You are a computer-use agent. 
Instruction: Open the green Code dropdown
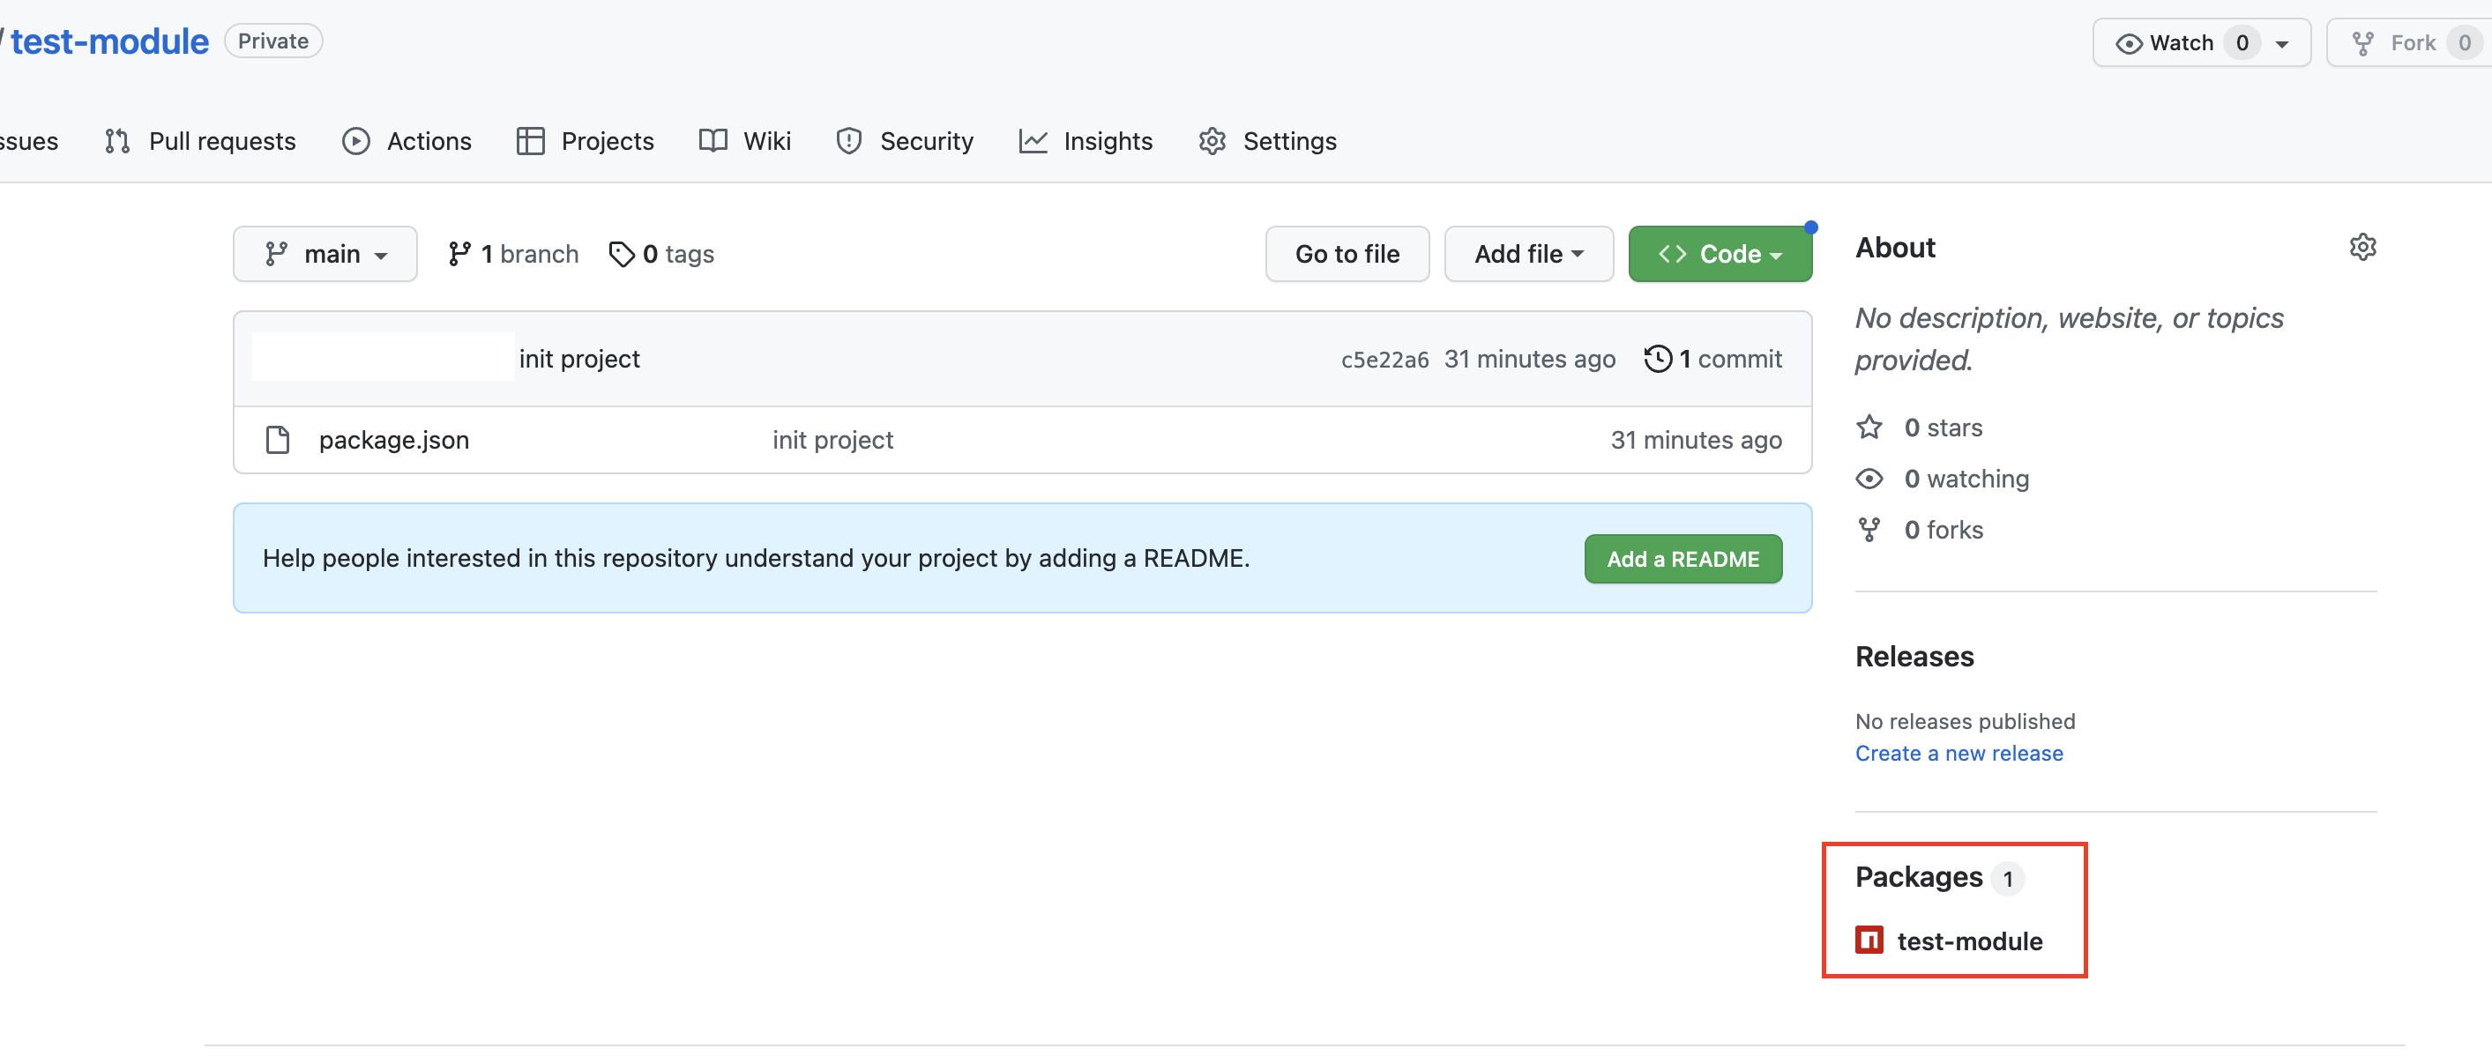(x=1719, y=255)
